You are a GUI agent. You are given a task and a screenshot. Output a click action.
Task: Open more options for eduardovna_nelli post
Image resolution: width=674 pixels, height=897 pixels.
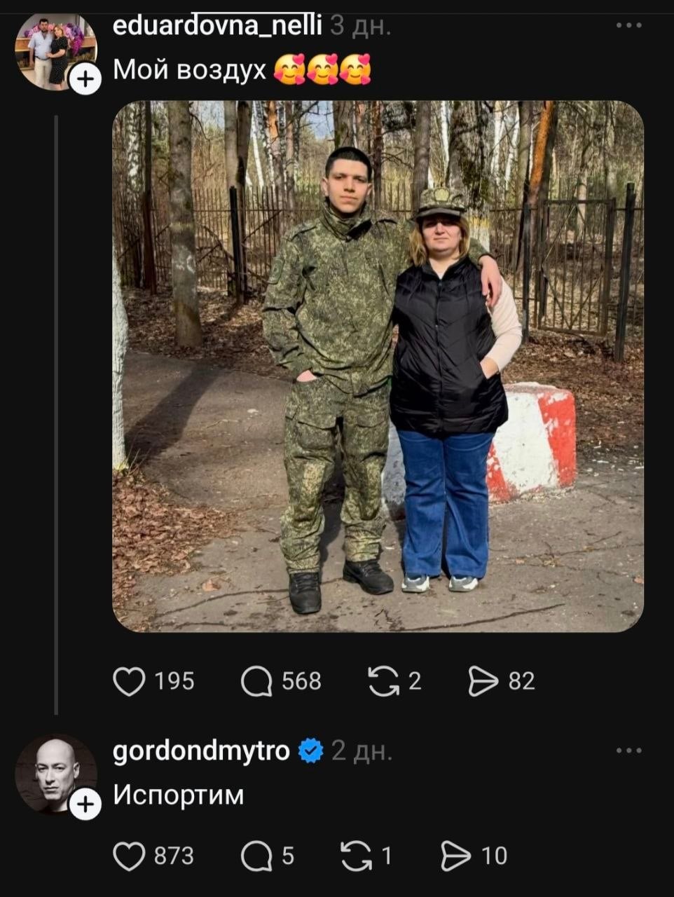tap(628, 25)
